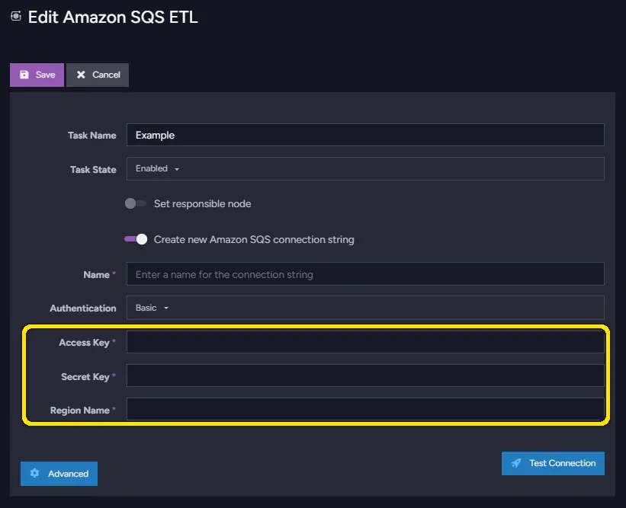626x508 pixels.
Task: Save the ETL task
Action: [x=37, y=75]
